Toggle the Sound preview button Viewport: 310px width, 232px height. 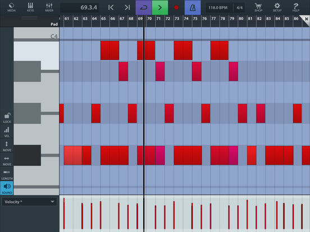(7, 188)
